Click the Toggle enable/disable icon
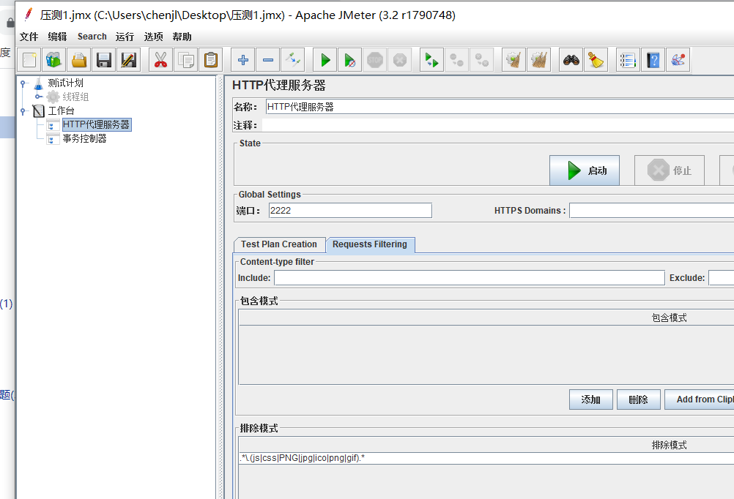The image size is (734, 499). tap(292, 60)
